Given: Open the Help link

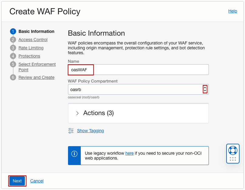Looking at the screenshot, I should [x=233, y=11].
